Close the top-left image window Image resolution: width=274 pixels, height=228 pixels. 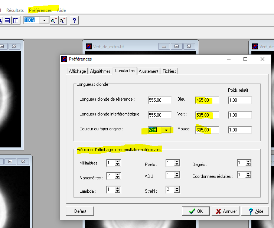(14, 46)
